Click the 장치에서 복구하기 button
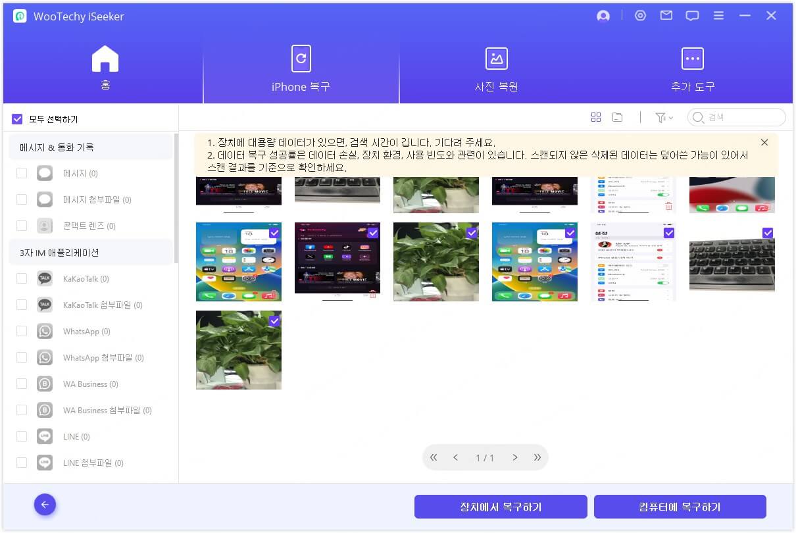 501,506
